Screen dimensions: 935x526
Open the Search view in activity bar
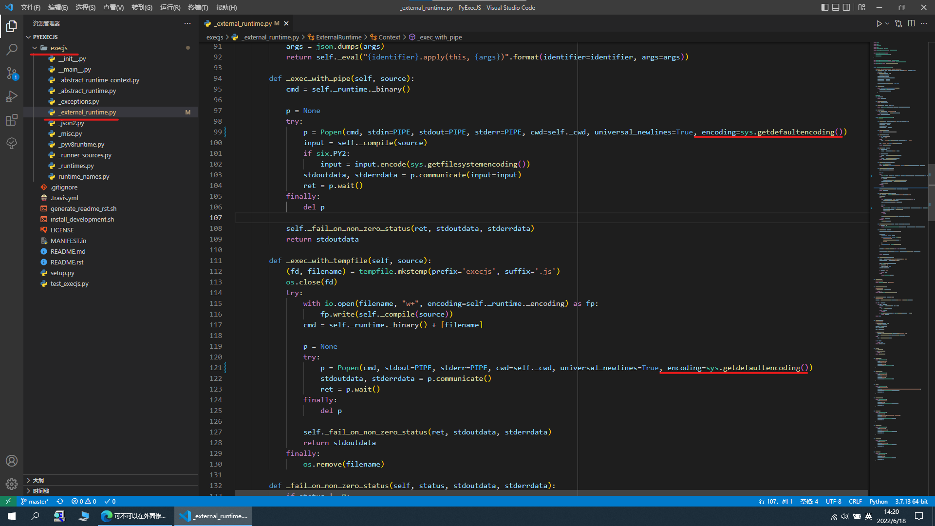point(12,49)
